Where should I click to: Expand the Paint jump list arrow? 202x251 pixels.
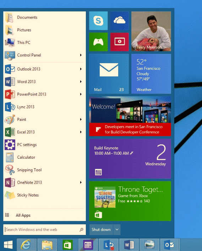pyautogui.click(x=81, y=119)
